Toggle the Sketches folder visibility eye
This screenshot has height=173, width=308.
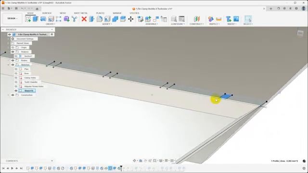(x=13, y=65)
